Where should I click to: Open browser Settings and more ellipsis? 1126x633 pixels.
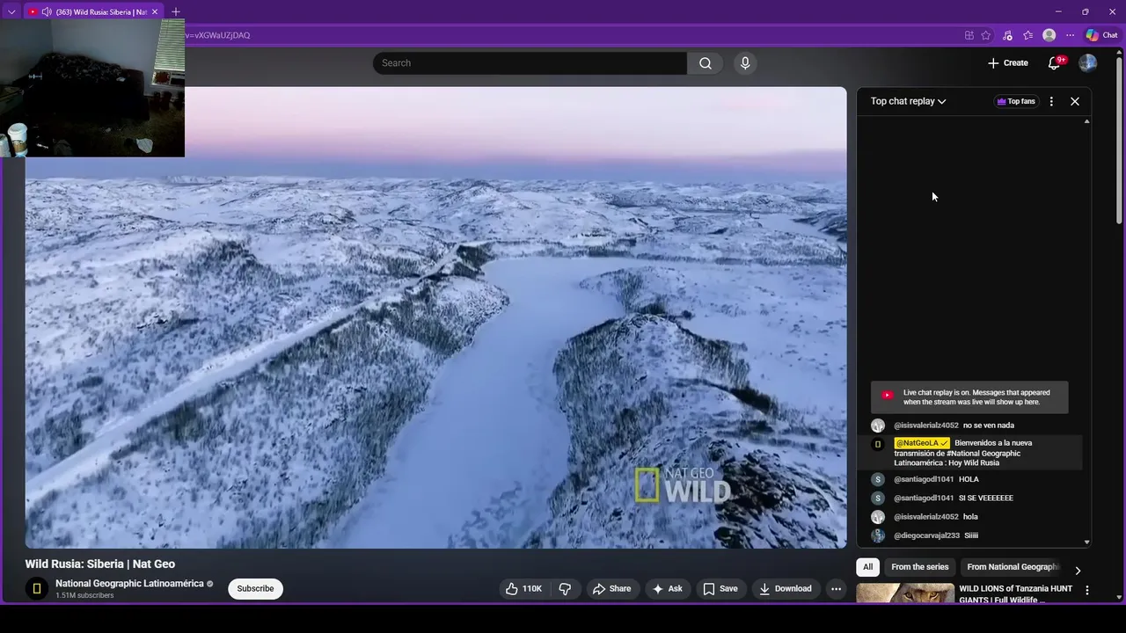[1070, 35]
